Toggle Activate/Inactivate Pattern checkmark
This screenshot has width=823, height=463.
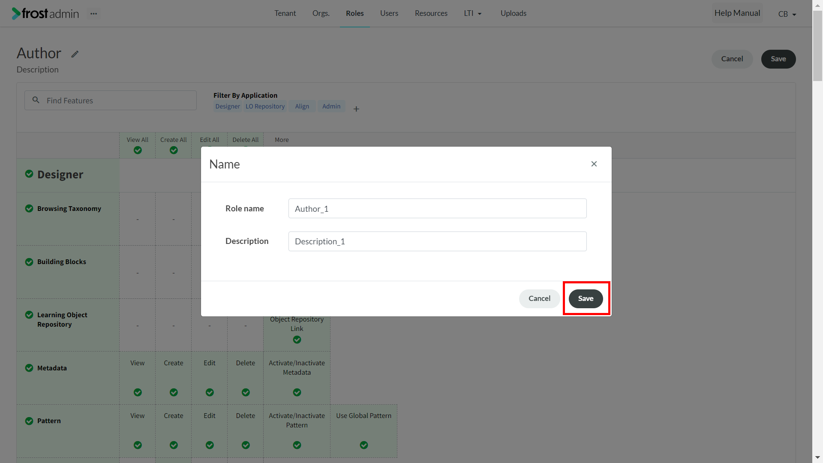point(297,445)
